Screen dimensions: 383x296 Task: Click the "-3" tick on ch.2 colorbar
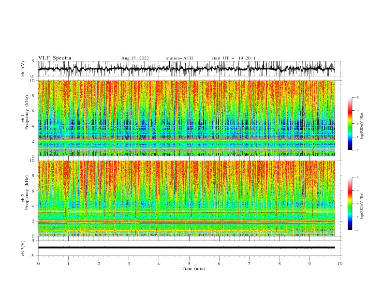(356, 178)
